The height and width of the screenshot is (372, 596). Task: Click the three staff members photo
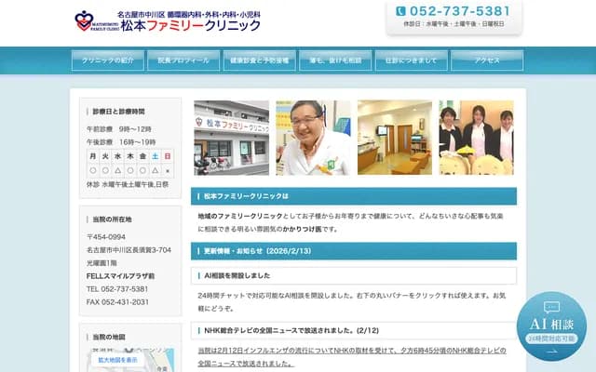[x=476, y=138]
